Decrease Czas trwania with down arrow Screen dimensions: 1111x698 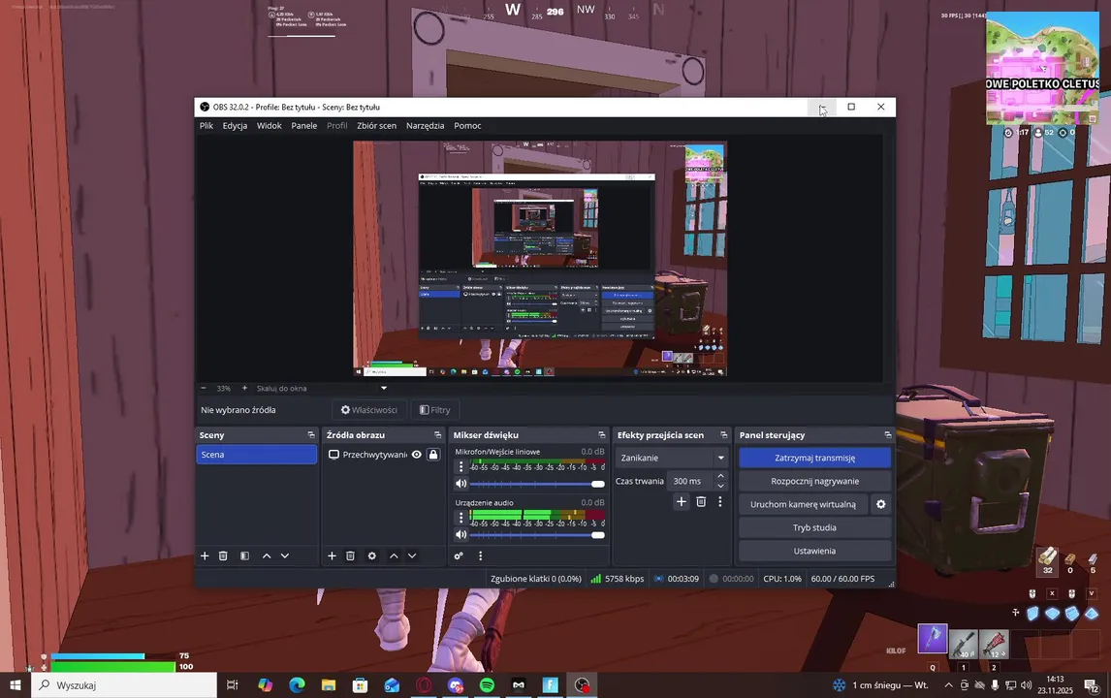pos(720,486)
